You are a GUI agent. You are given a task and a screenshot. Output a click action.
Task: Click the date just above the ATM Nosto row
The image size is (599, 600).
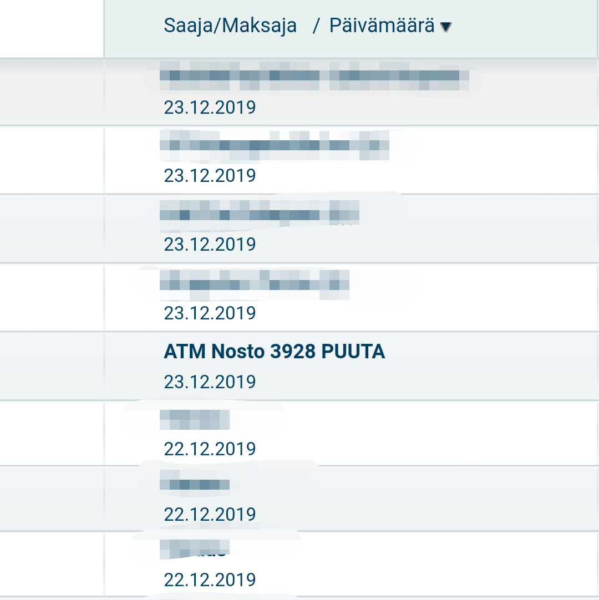coord(210,313)
